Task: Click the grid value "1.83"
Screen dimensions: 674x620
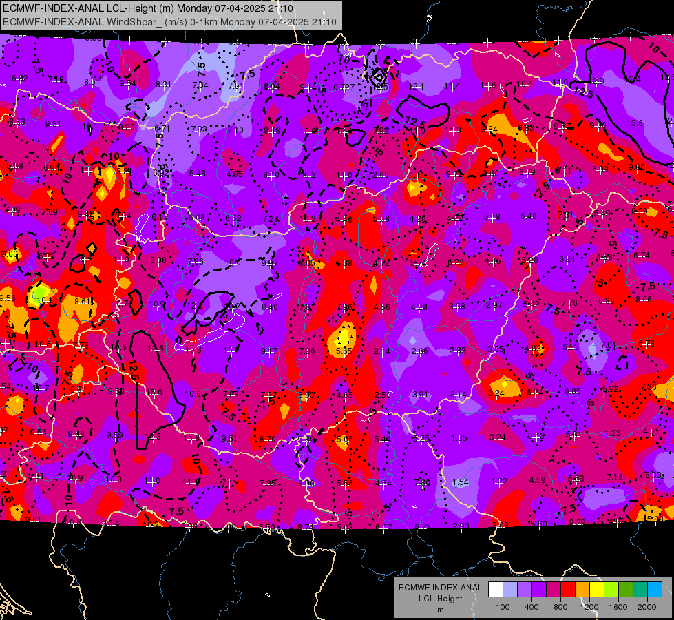Action: pos(613,433)
